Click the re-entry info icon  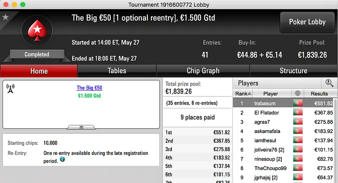[62, 159]
